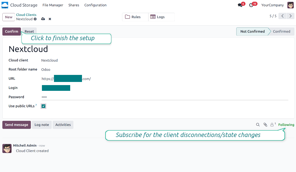This screenshot has height=172, width=296.
Task: Click the Mitchell Admin author name
Action: tap(25, 145)
